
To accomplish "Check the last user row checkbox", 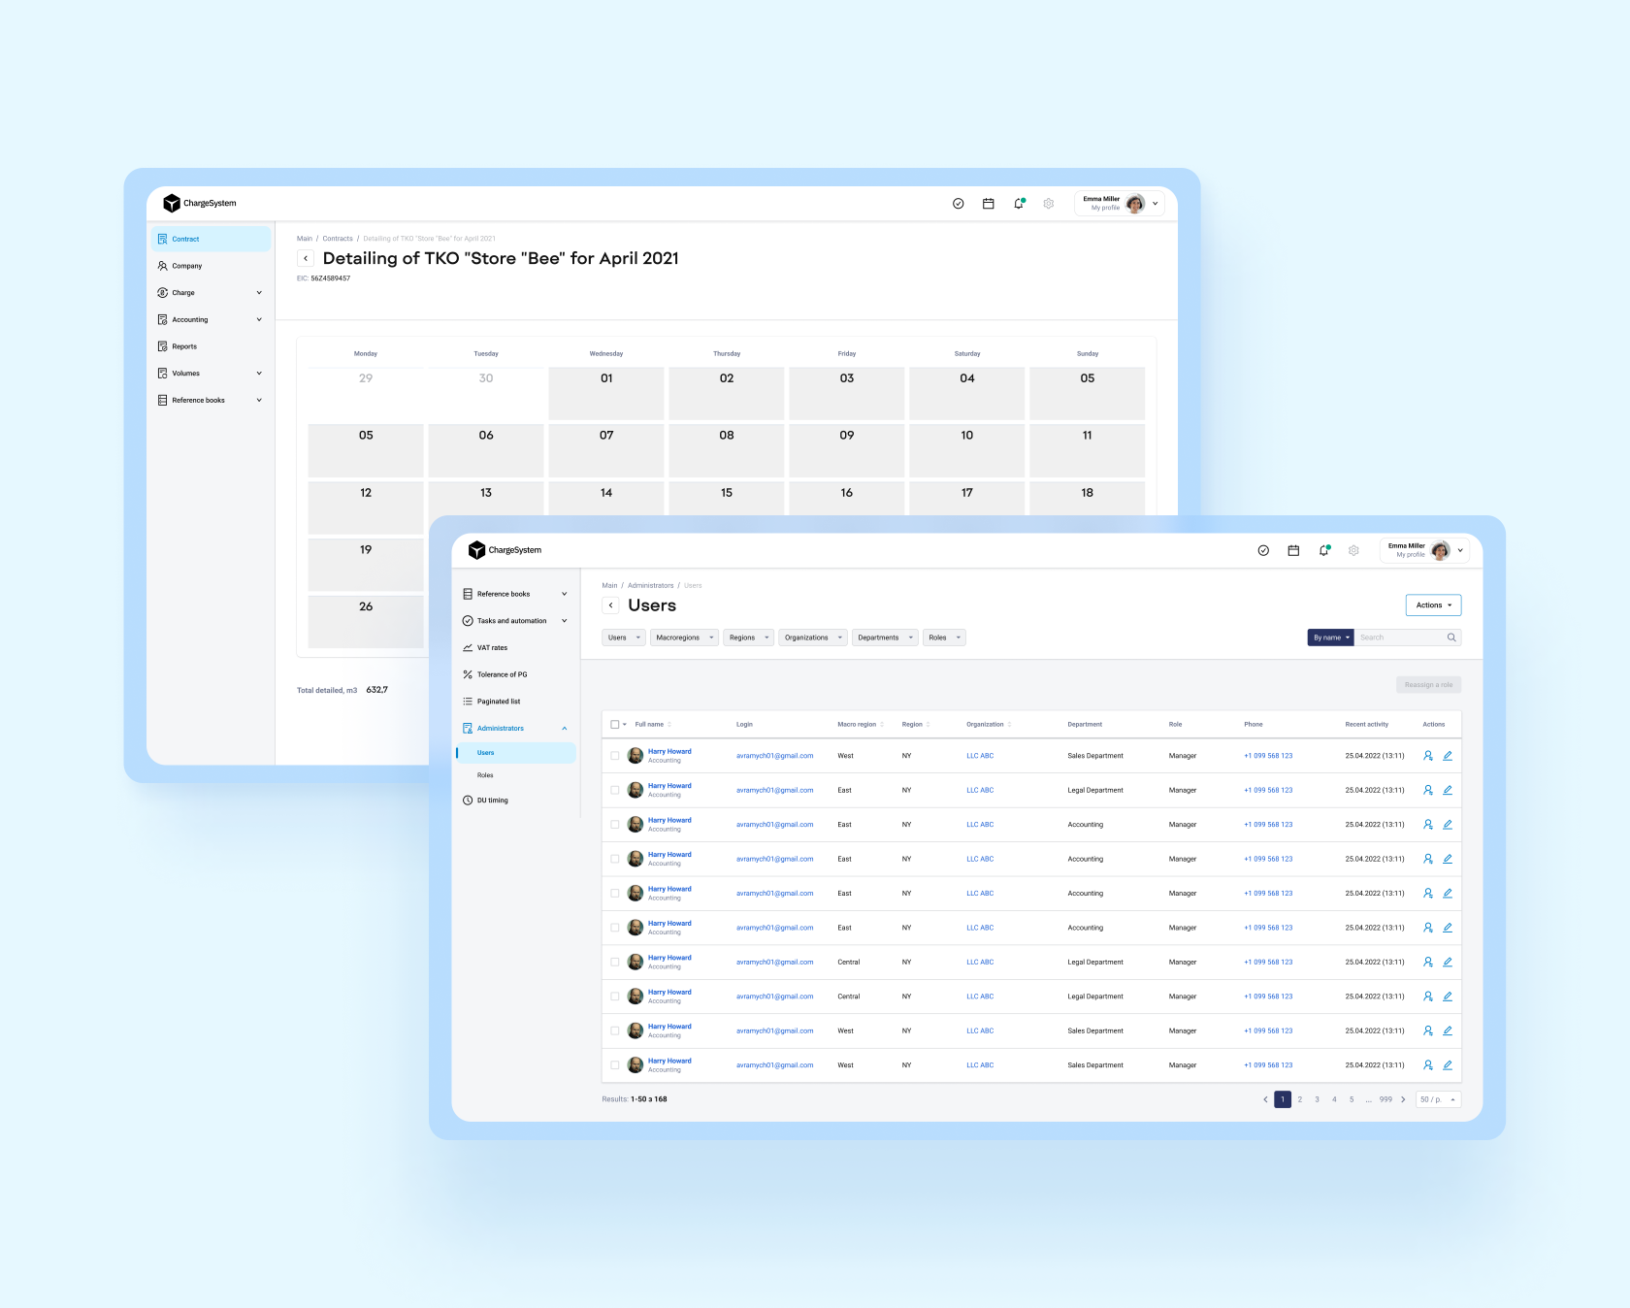I will [615, 1065].
